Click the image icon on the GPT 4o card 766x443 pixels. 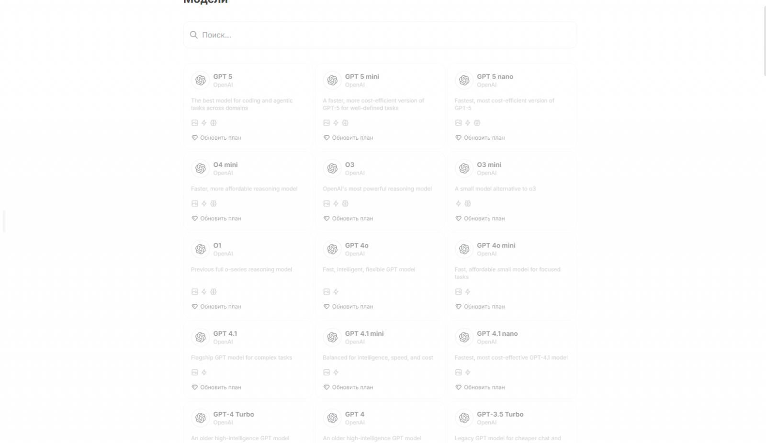[327, 292]
